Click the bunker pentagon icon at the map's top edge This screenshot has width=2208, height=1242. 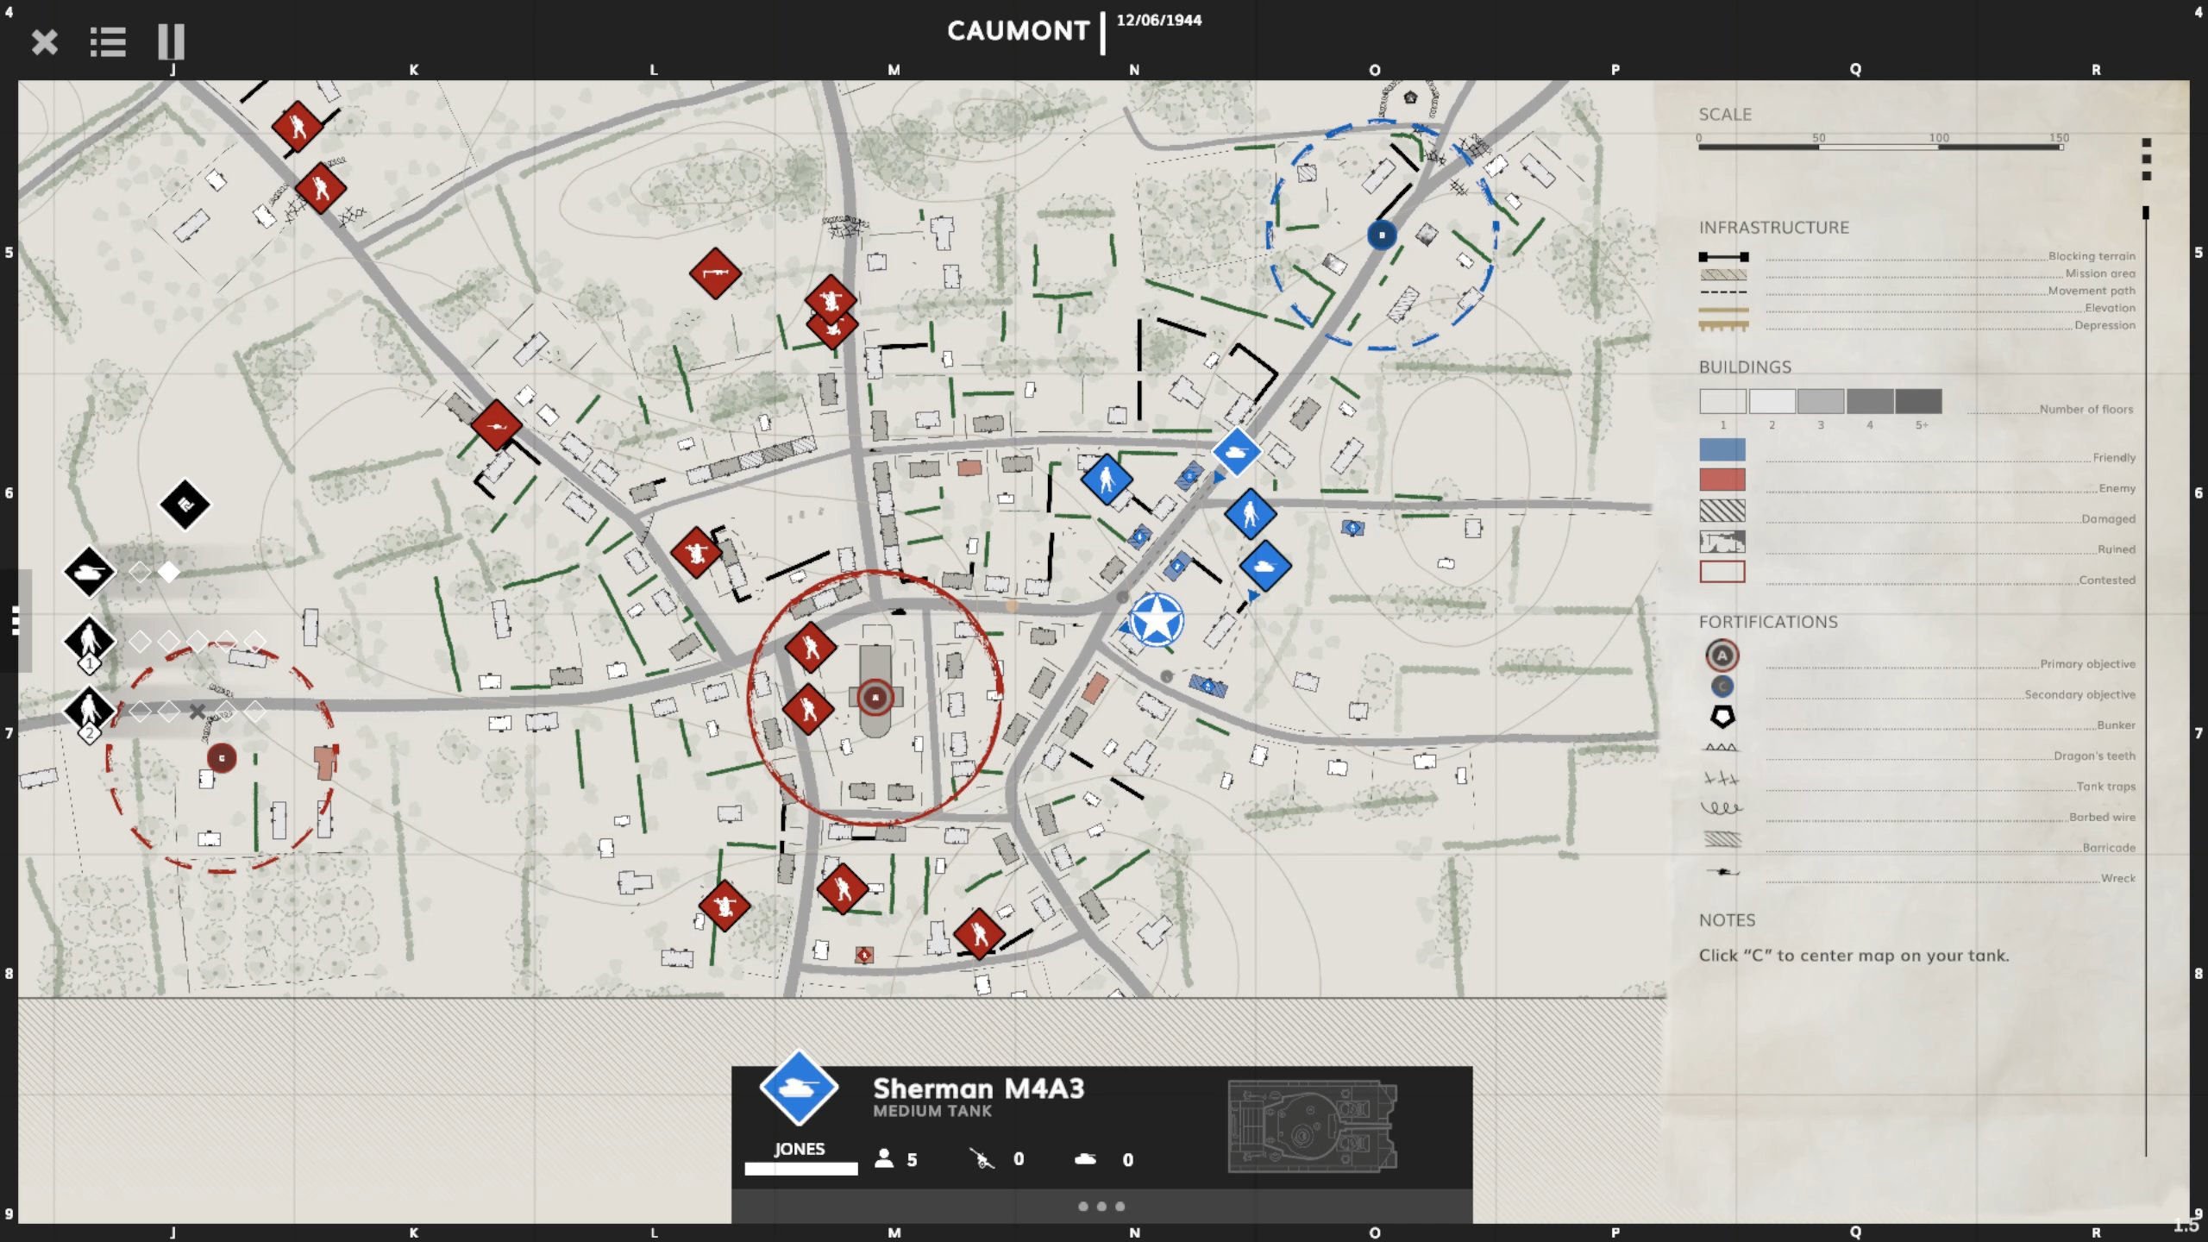(1410, 97)
